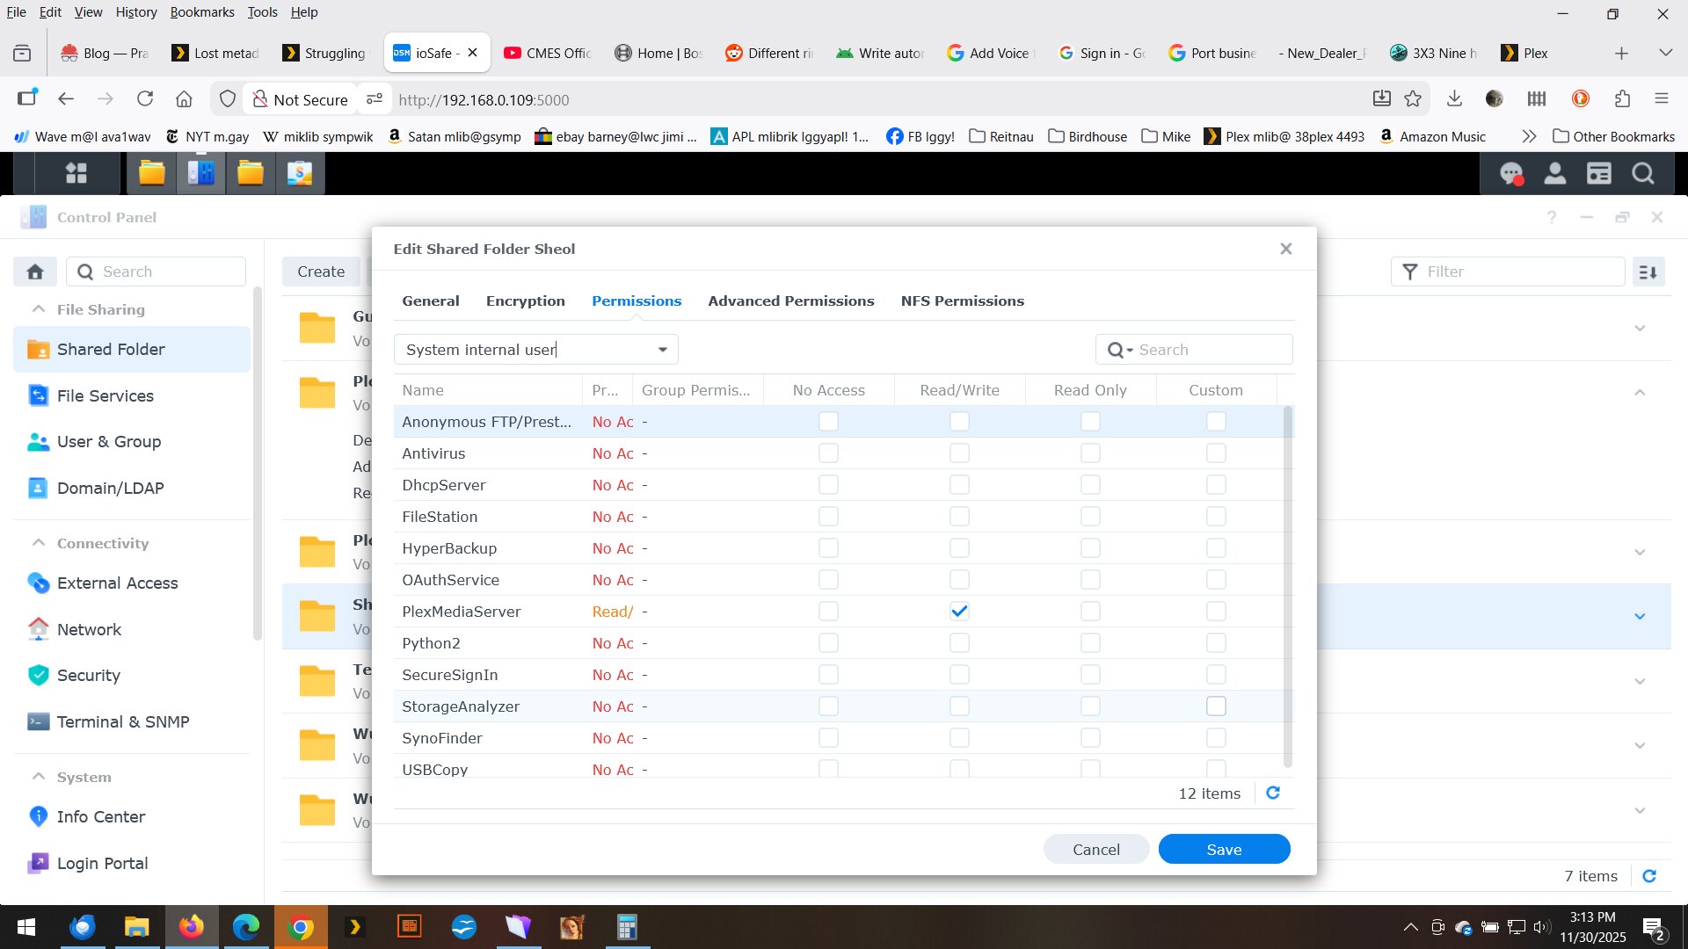Open the System internal user dropdown
This screenshot has height=949, width=1688.
click(662, 350)
